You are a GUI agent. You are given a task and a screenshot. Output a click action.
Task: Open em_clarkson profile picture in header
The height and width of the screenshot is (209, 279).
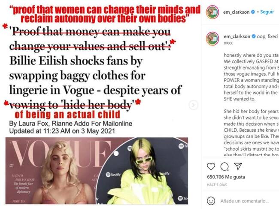[x=212, y=12]
